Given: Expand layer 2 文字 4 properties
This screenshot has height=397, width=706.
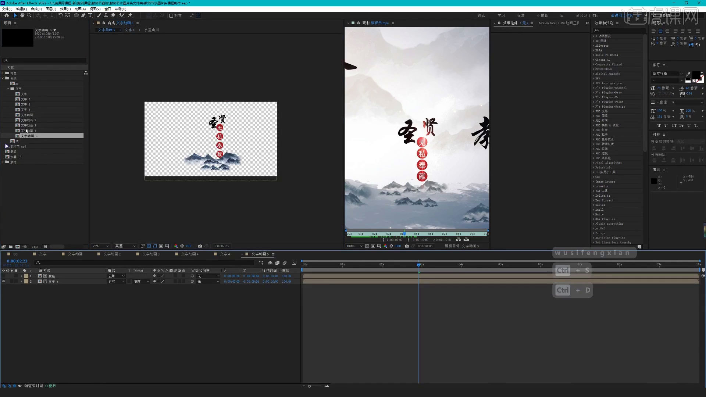Looking at the screenshot, I should [21, 282].
